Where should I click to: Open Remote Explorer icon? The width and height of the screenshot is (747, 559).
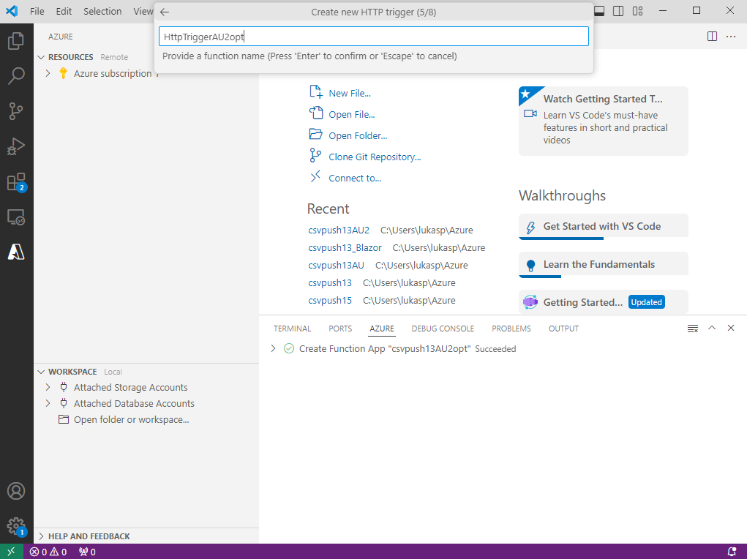click(16, 217)
